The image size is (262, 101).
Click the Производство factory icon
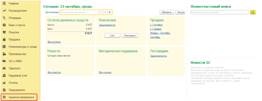point(4,54)
